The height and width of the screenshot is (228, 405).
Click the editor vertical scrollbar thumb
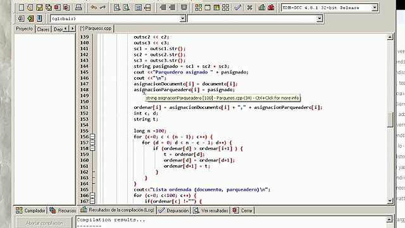point(390,120)
